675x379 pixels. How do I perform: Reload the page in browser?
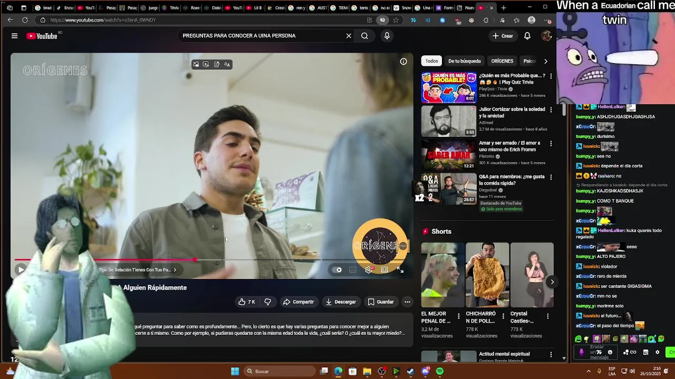pyautogui.click(x=25, y=20)
